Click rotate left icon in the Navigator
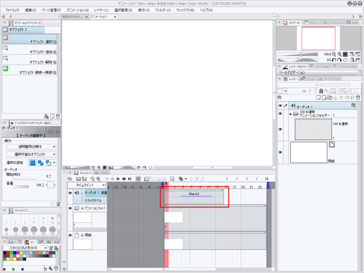364x273 pixels. click(x=334, y=60)
